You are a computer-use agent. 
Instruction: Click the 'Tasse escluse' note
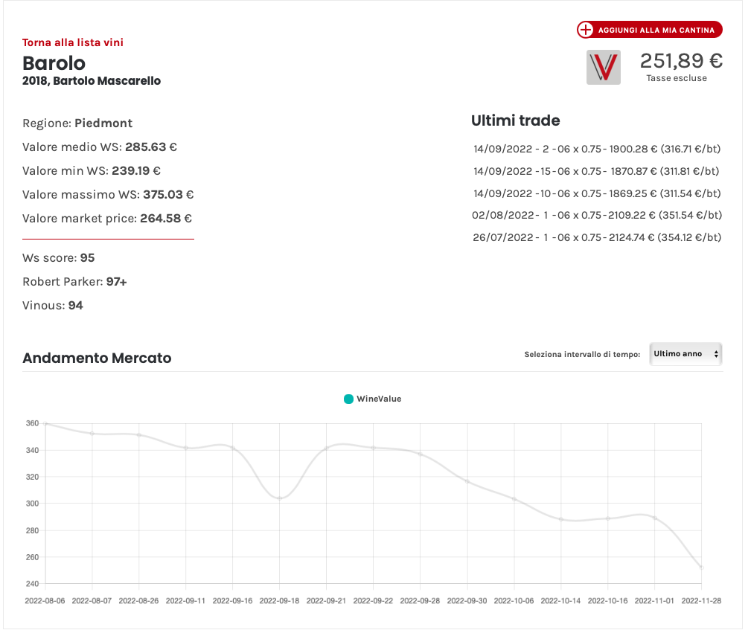click(x=677, y=78)
